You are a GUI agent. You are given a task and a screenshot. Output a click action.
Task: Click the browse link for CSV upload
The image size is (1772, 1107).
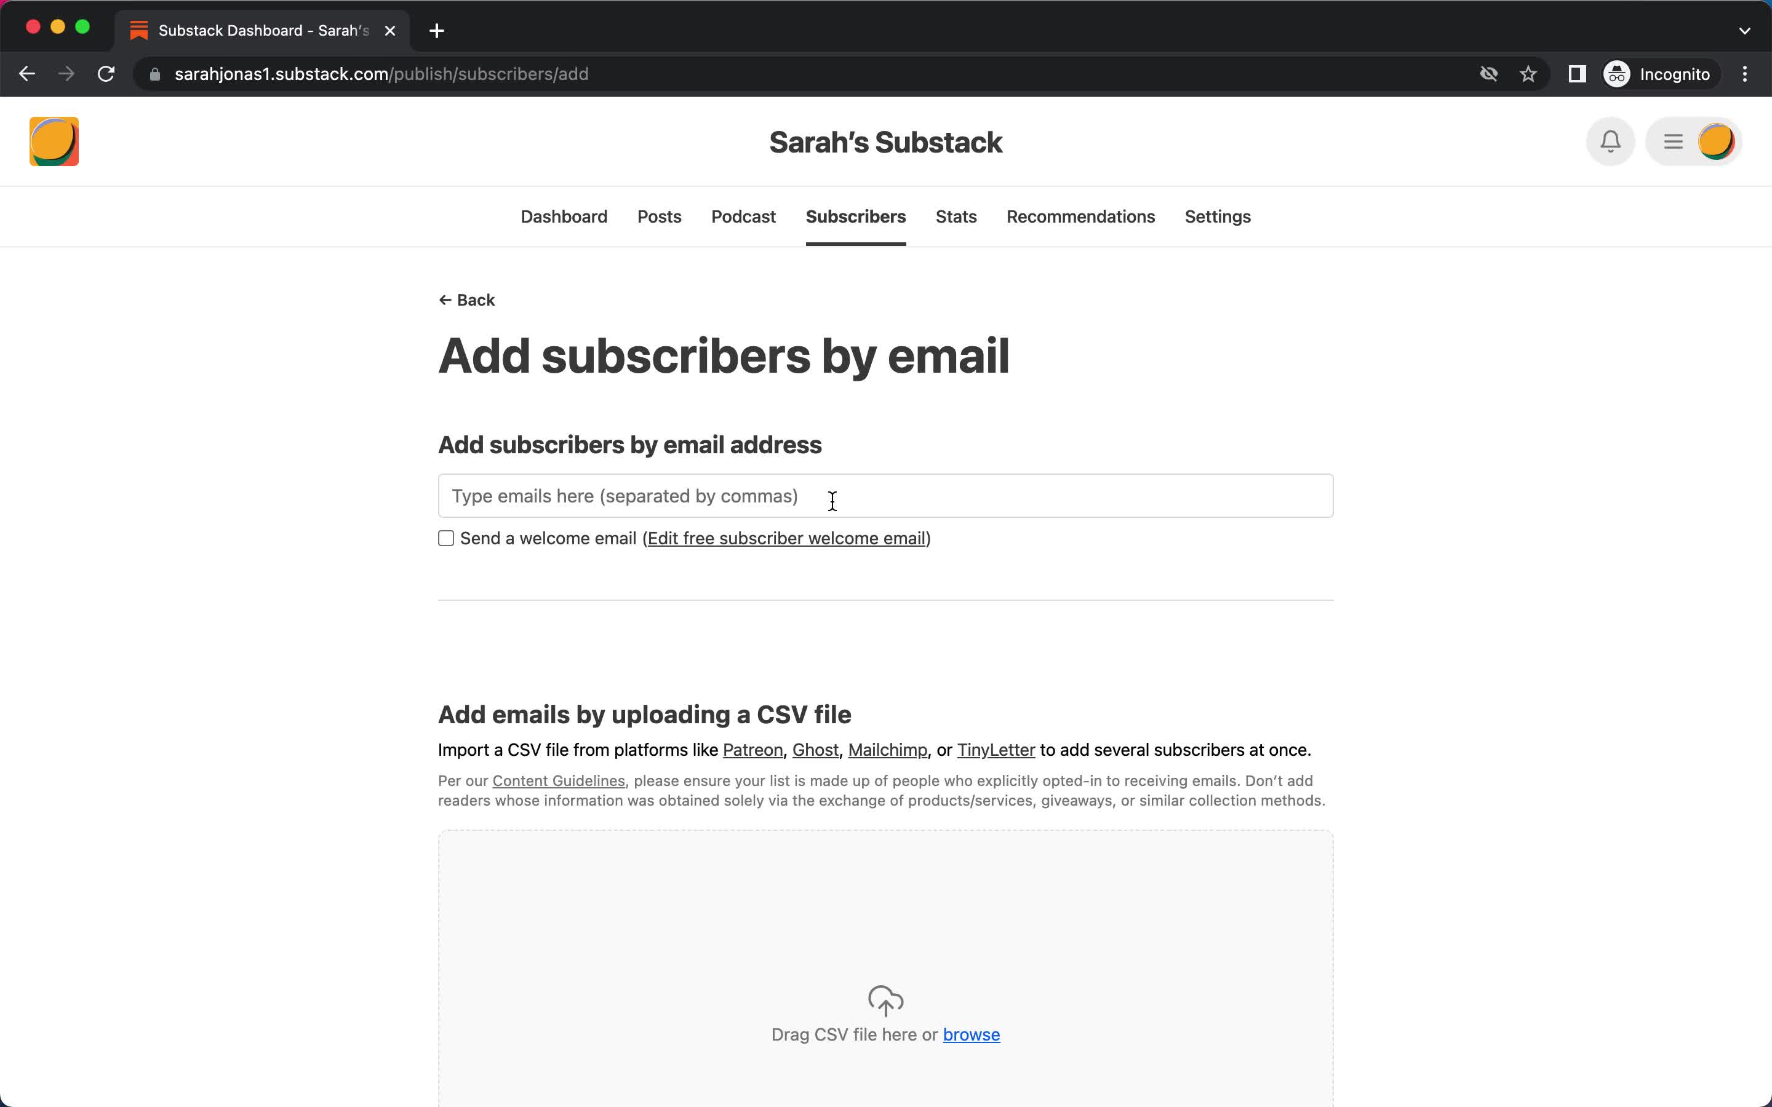coord(971,1034)
